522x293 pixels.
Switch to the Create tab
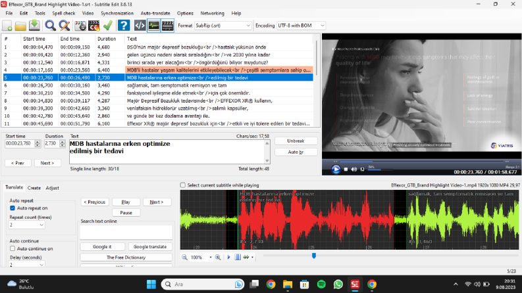pyautogui.click(x=34, y=188)
